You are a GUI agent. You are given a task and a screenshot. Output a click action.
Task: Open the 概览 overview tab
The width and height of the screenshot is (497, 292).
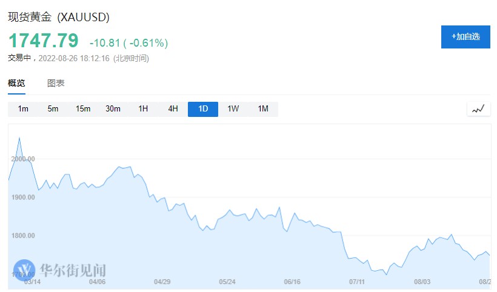pos(17,84)
